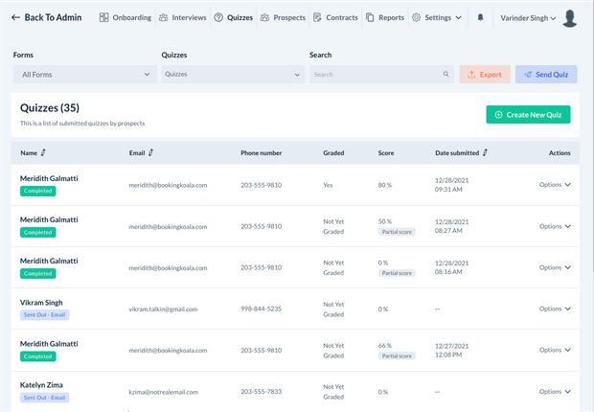Focus the Search input field

tap(376, 74)
